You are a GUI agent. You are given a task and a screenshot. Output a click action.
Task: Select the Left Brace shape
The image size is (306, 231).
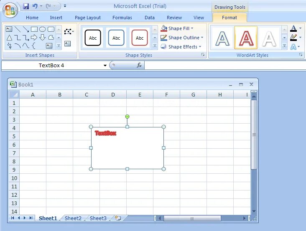[x=33, y=46]
